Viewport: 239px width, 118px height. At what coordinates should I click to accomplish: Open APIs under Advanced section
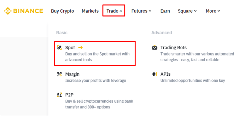(x=188, y=77)
